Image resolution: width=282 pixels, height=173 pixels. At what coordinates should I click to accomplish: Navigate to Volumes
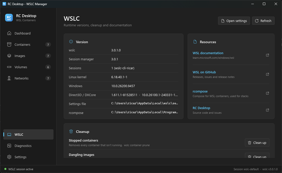[28, 67]
